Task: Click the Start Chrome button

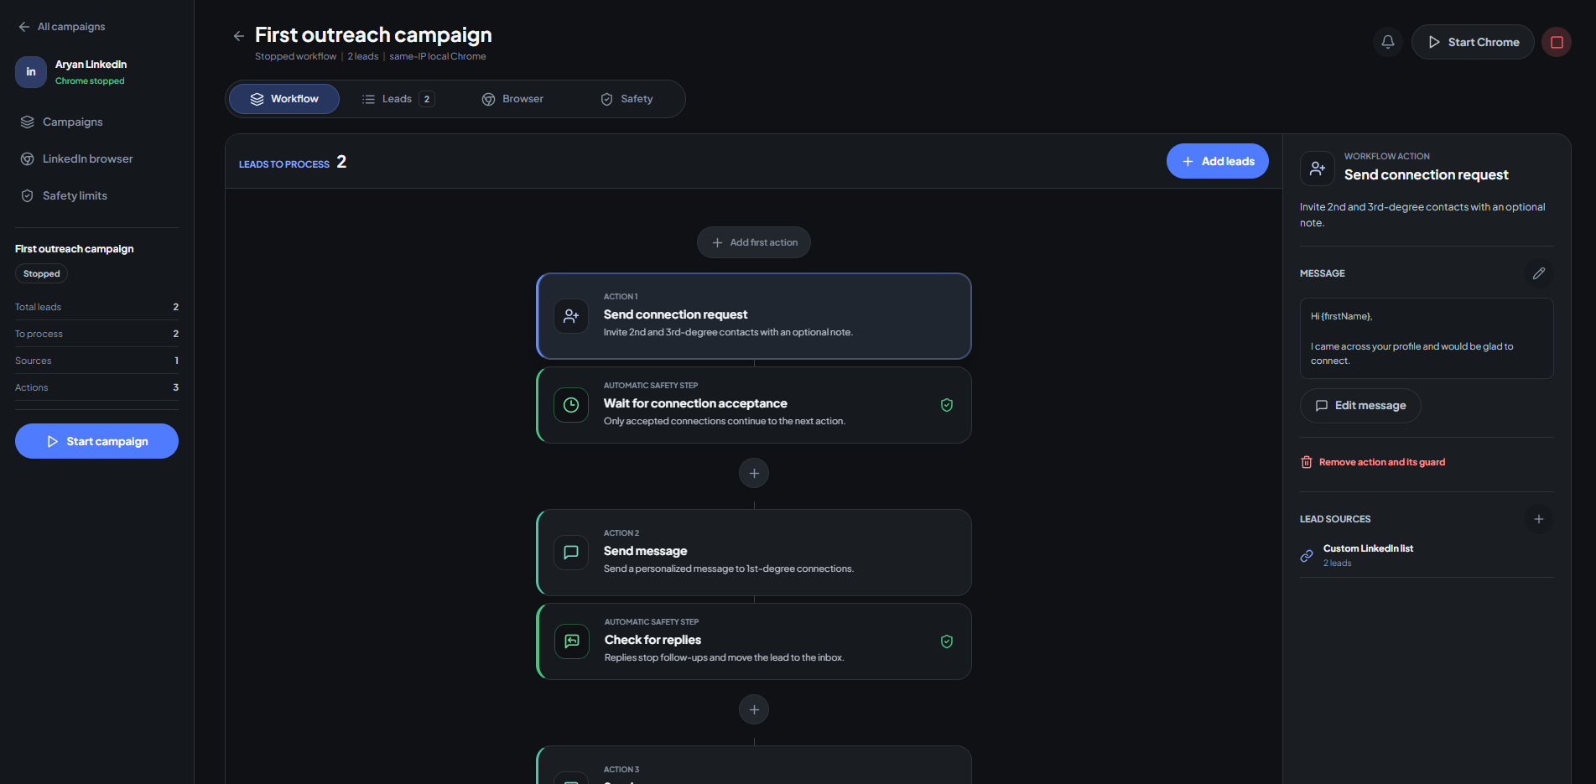Action: (1473, 42)
